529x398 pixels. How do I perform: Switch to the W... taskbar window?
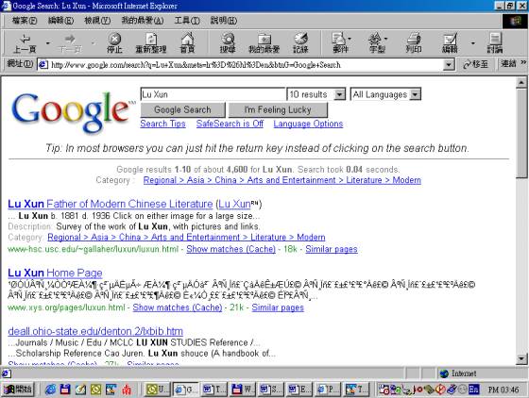click(x=243, y=390)
